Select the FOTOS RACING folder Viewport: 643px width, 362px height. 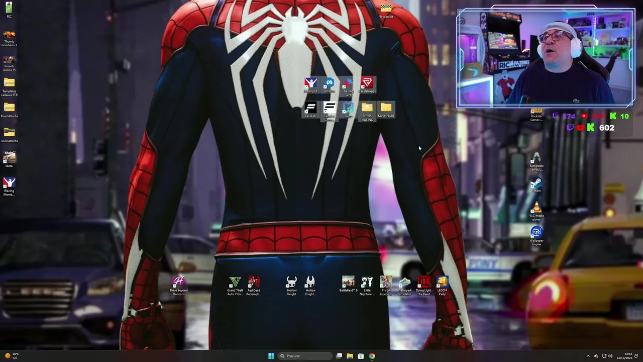click(x=367, y=112)
